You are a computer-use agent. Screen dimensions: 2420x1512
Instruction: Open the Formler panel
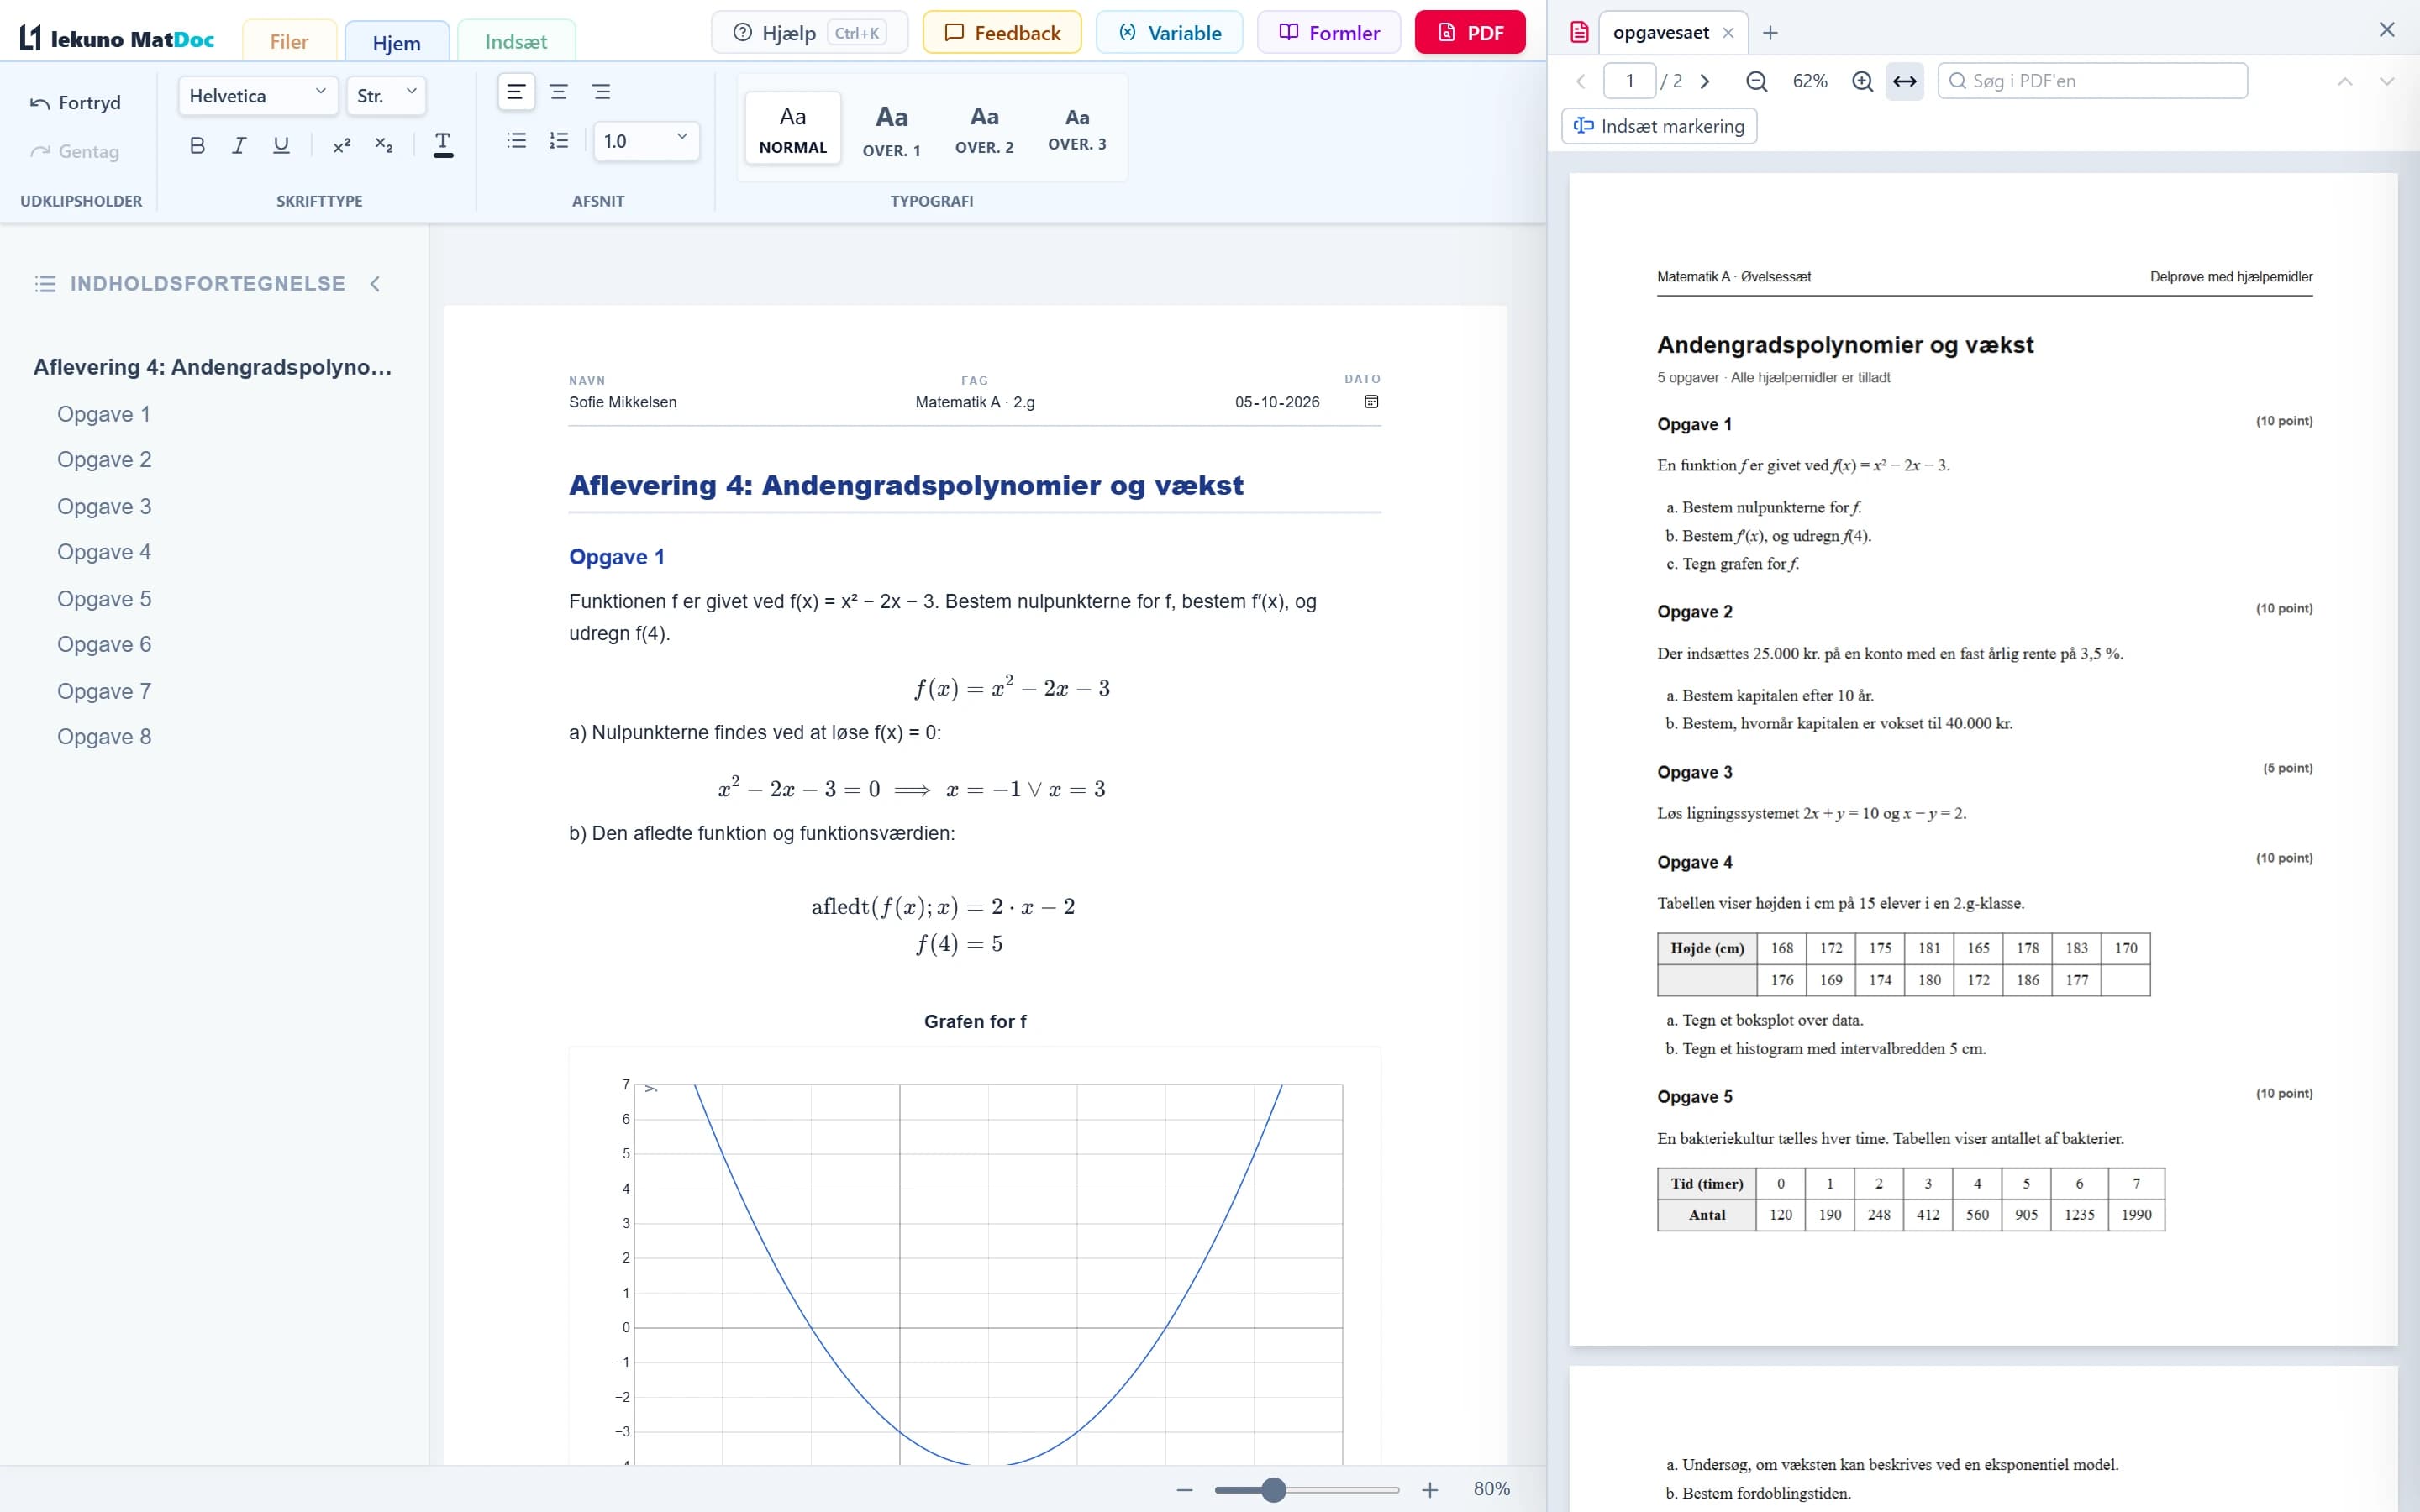[1329, 32]
